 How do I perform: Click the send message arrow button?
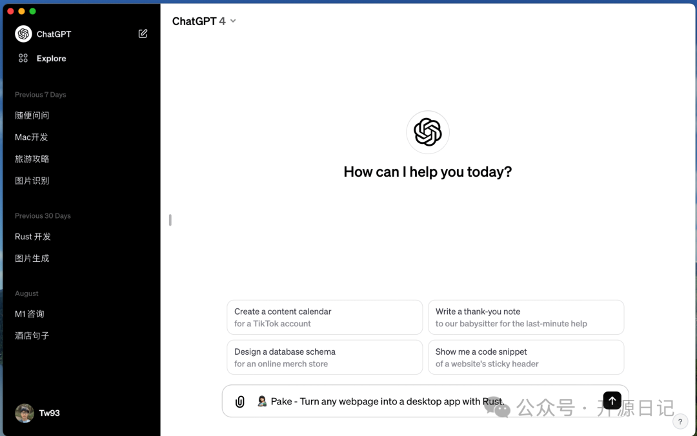(x=612, y=401)
